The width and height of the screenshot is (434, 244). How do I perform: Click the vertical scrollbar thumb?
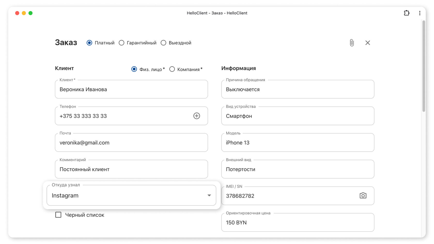coord(424,66)
